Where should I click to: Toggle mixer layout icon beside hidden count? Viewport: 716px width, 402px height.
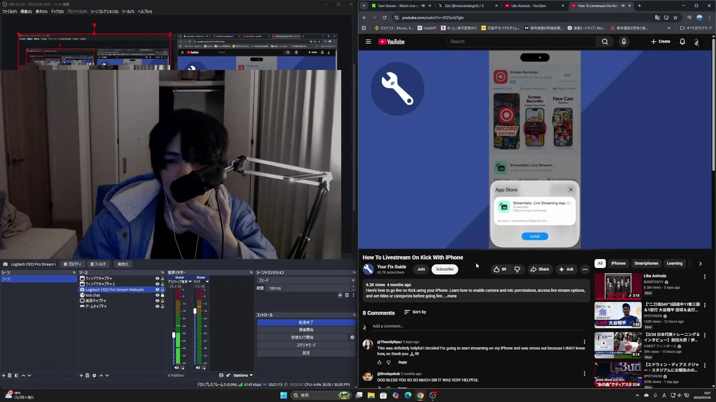[221, 375]
